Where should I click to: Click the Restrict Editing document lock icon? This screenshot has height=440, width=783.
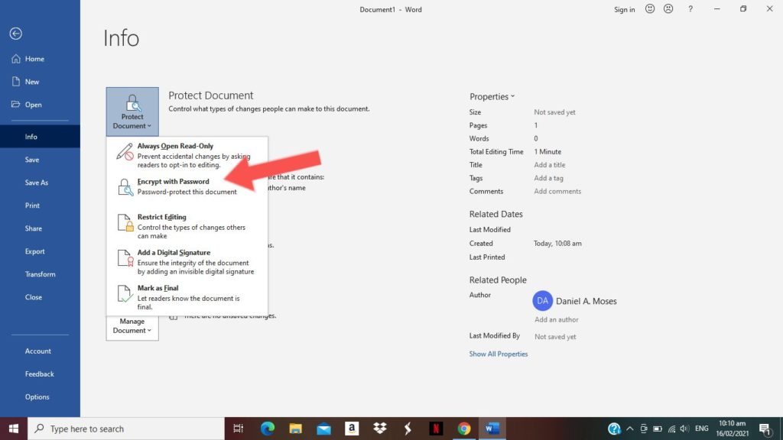(125, 222)
